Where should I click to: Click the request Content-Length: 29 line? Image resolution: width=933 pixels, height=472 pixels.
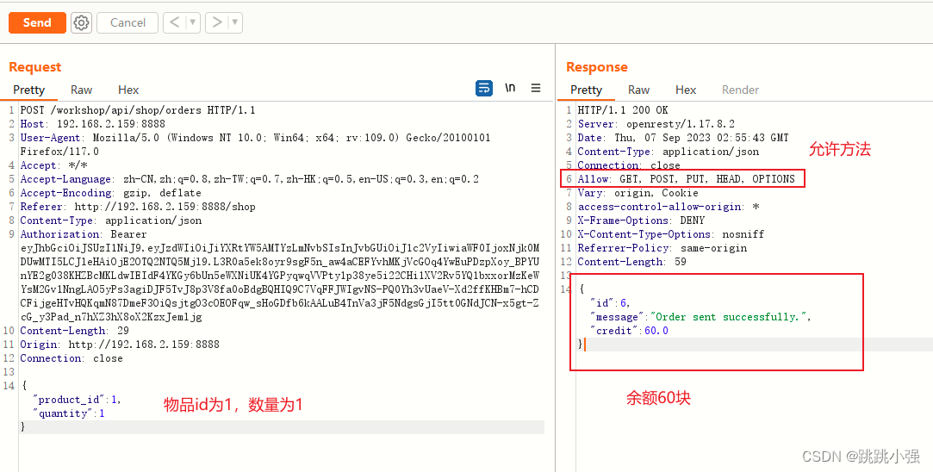(x=74, y=331)
